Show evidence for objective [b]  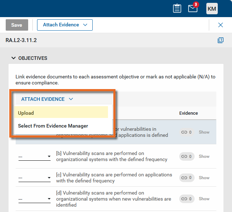tap(204, 156)
